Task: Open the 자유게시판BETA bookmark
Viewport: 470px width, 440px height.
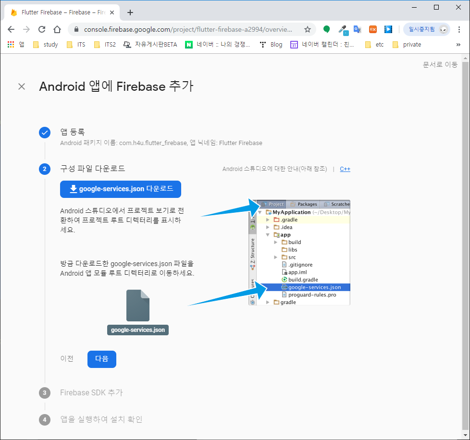Action: (150, 45)
